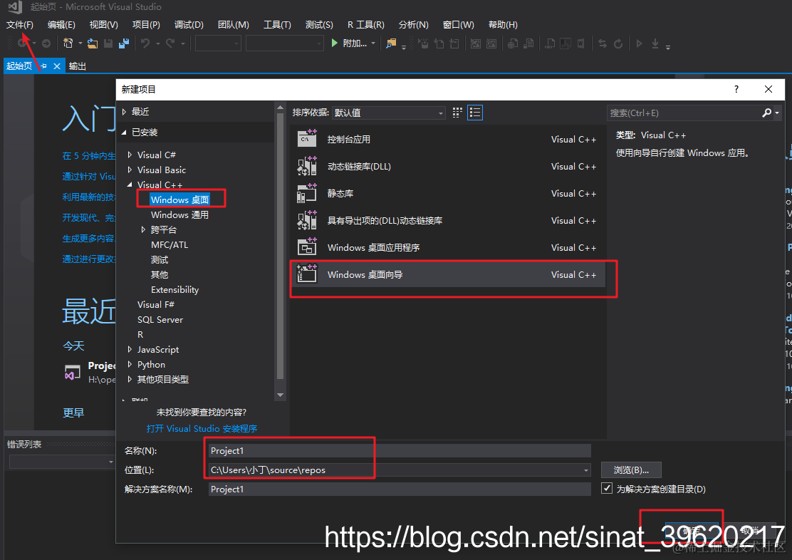Click the 名称 Project1 input field
Viewport: 792px width, 560px height.
400,451
